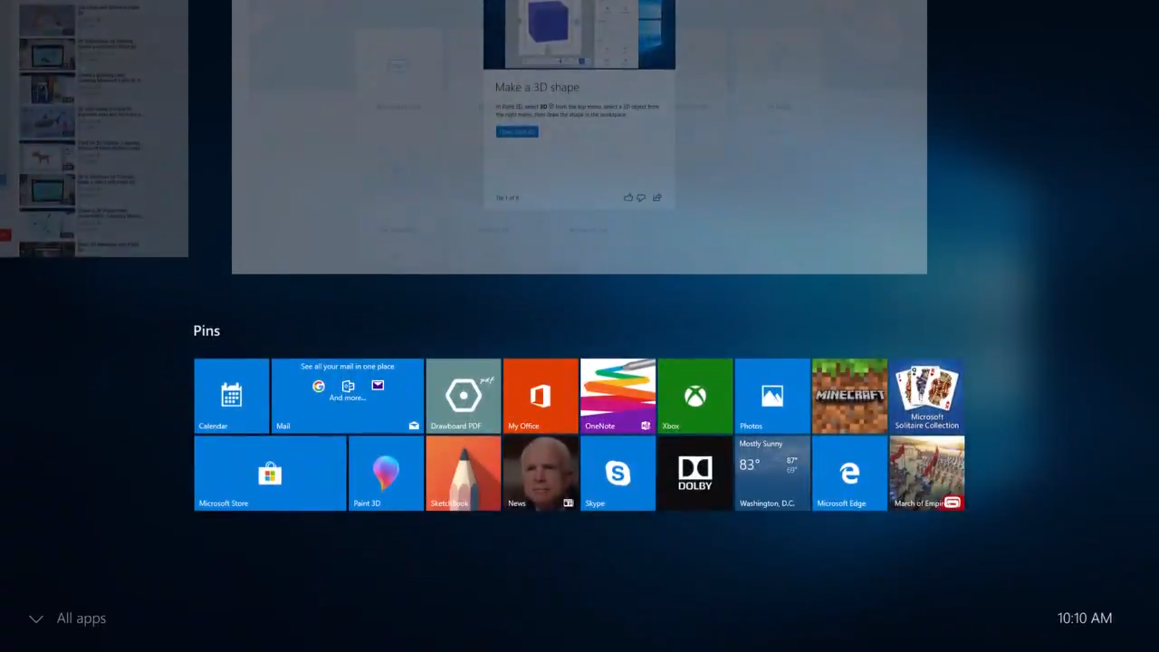
Task: Click the blue button in Make a 3D shape tip
Action: point(517,132)
